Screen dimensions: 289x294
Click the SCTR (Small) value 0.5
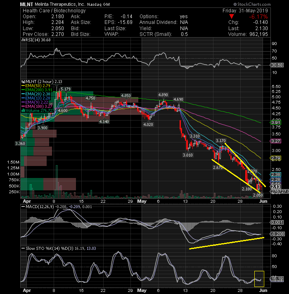click(184, 34)
